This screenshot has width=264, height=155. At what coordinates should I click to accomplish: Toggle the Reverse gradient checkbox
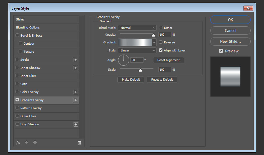point(161,42)
